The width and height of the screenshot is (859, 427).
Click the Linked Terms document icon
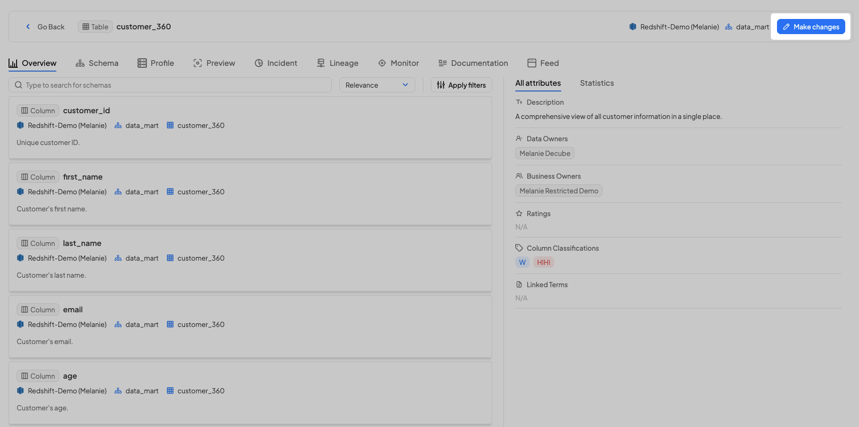[519, 284]
